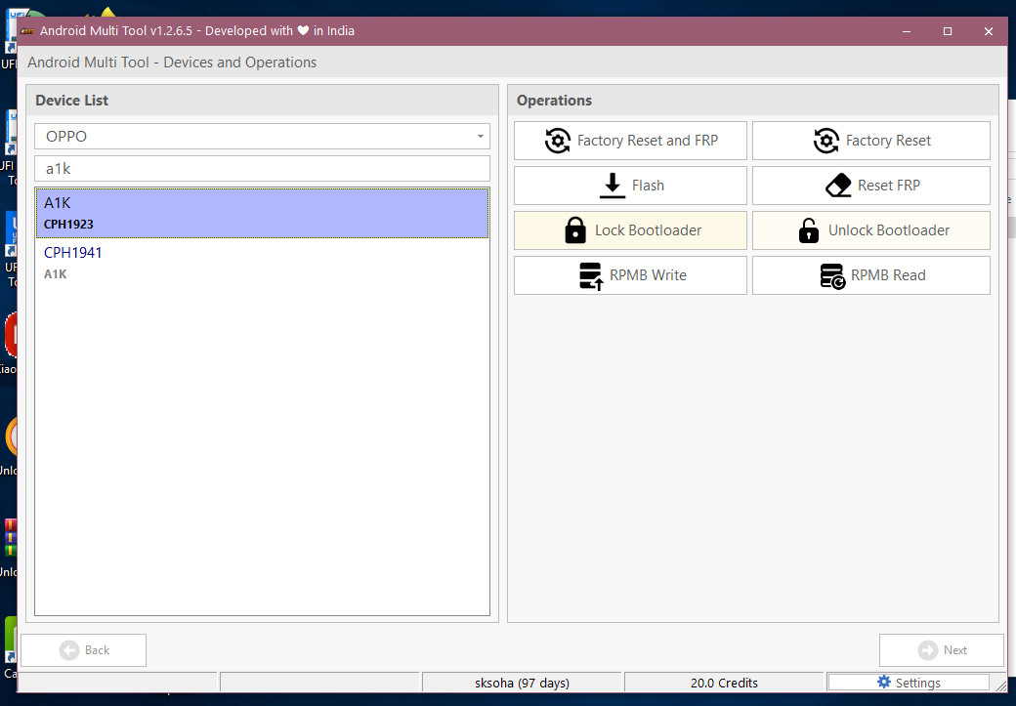This screenshot has height=706, width=1016.
Task: Click the Android Multi Tool title bar icon
Action: pos(27,31)
